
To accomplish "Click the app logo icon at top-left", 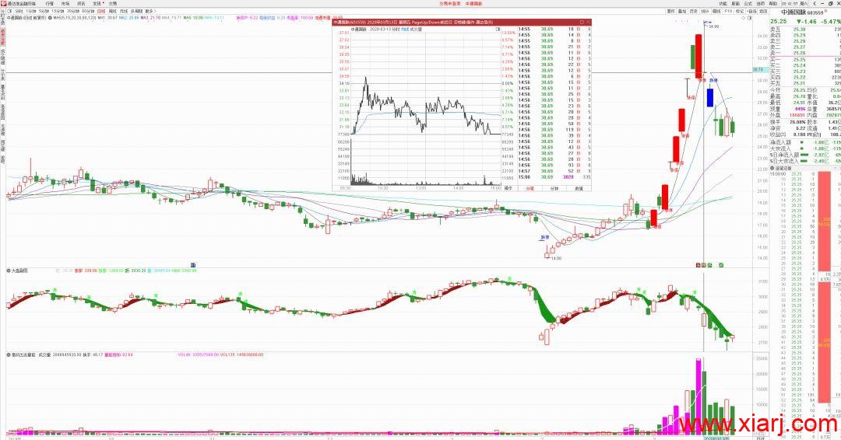I will pos(4,3).
